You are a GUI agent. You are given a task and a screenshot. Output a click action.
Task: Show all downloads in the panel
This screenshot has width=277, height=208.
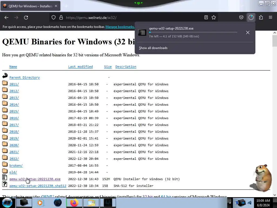(x=153, y=48)
